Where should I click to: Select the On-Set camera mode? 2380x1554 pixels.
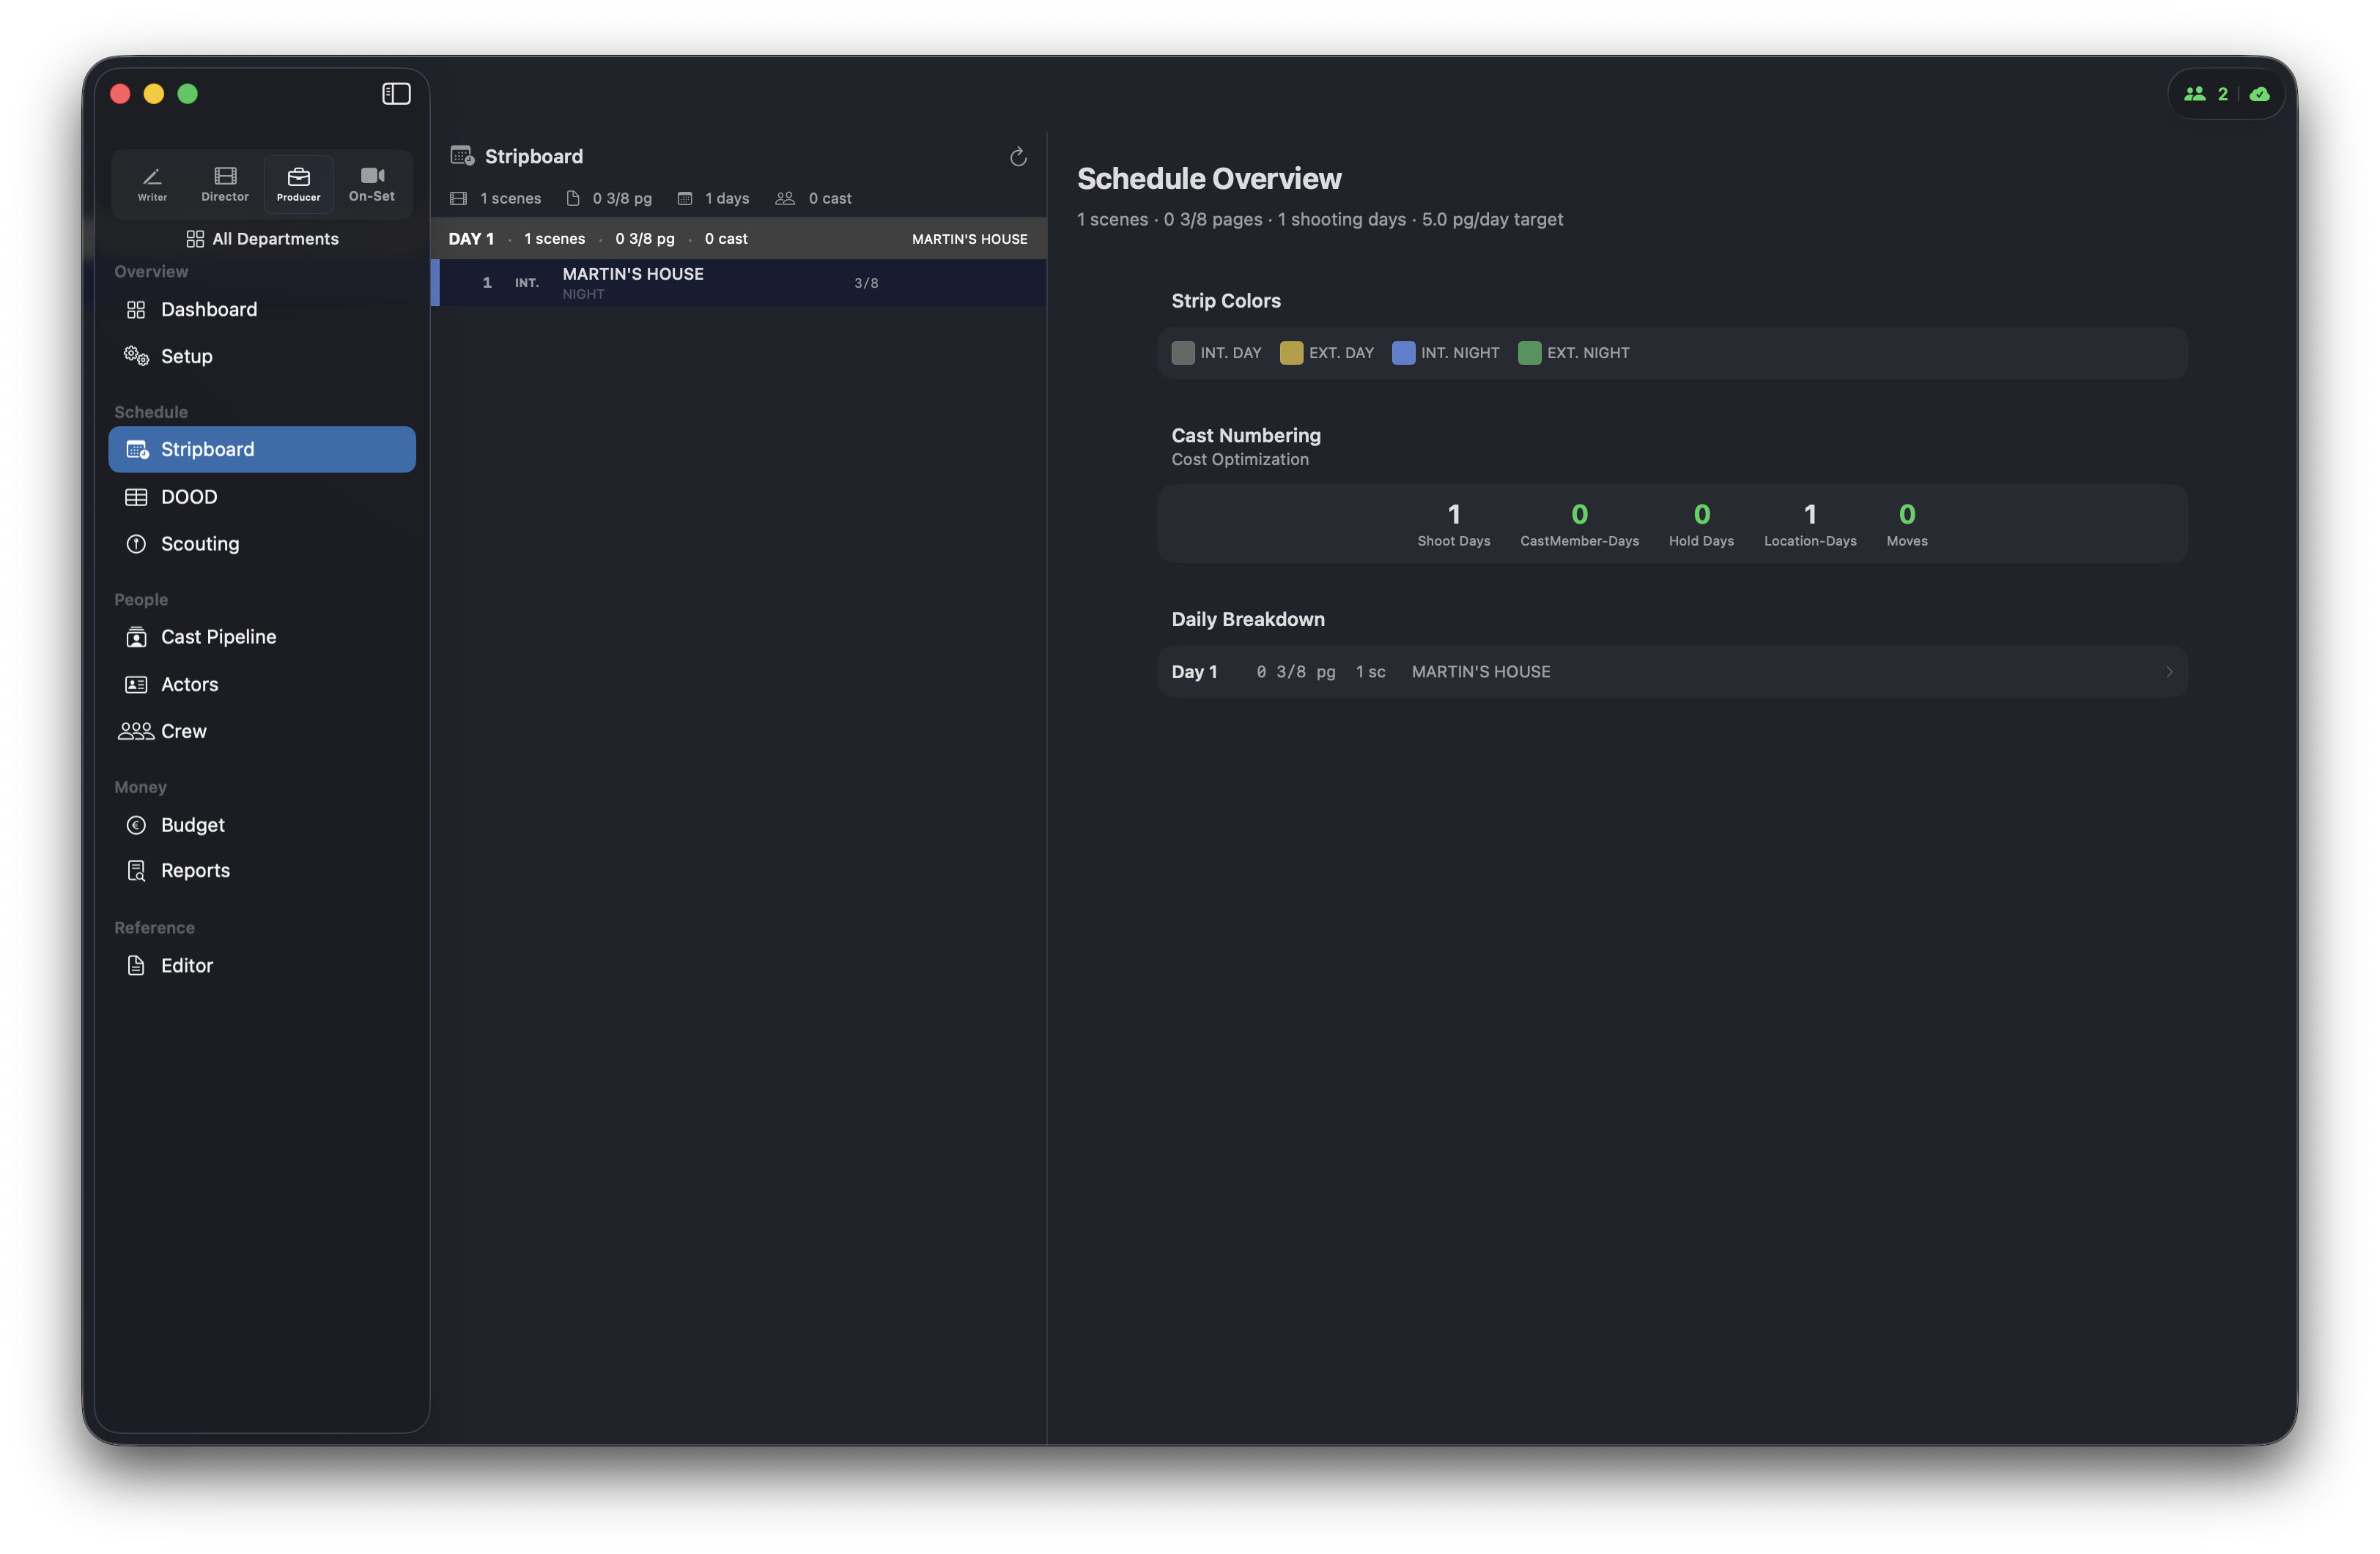371,183
